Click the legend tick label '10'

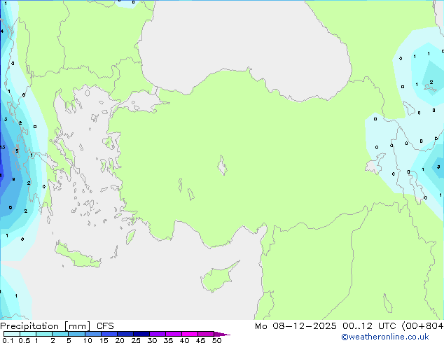(88, 340)
